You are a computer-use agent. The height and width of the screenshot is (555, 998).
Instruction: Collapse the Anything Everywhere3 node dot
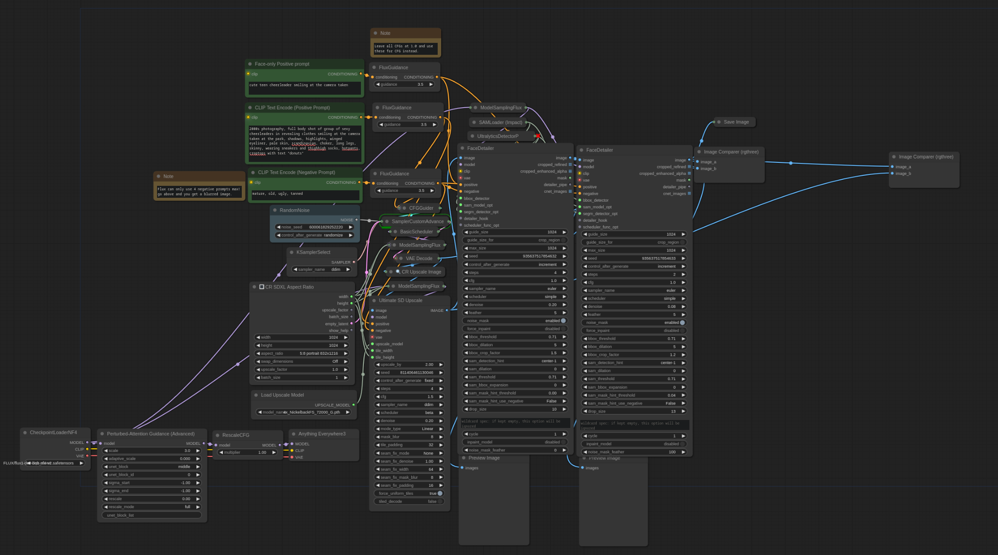click(294, 434)
